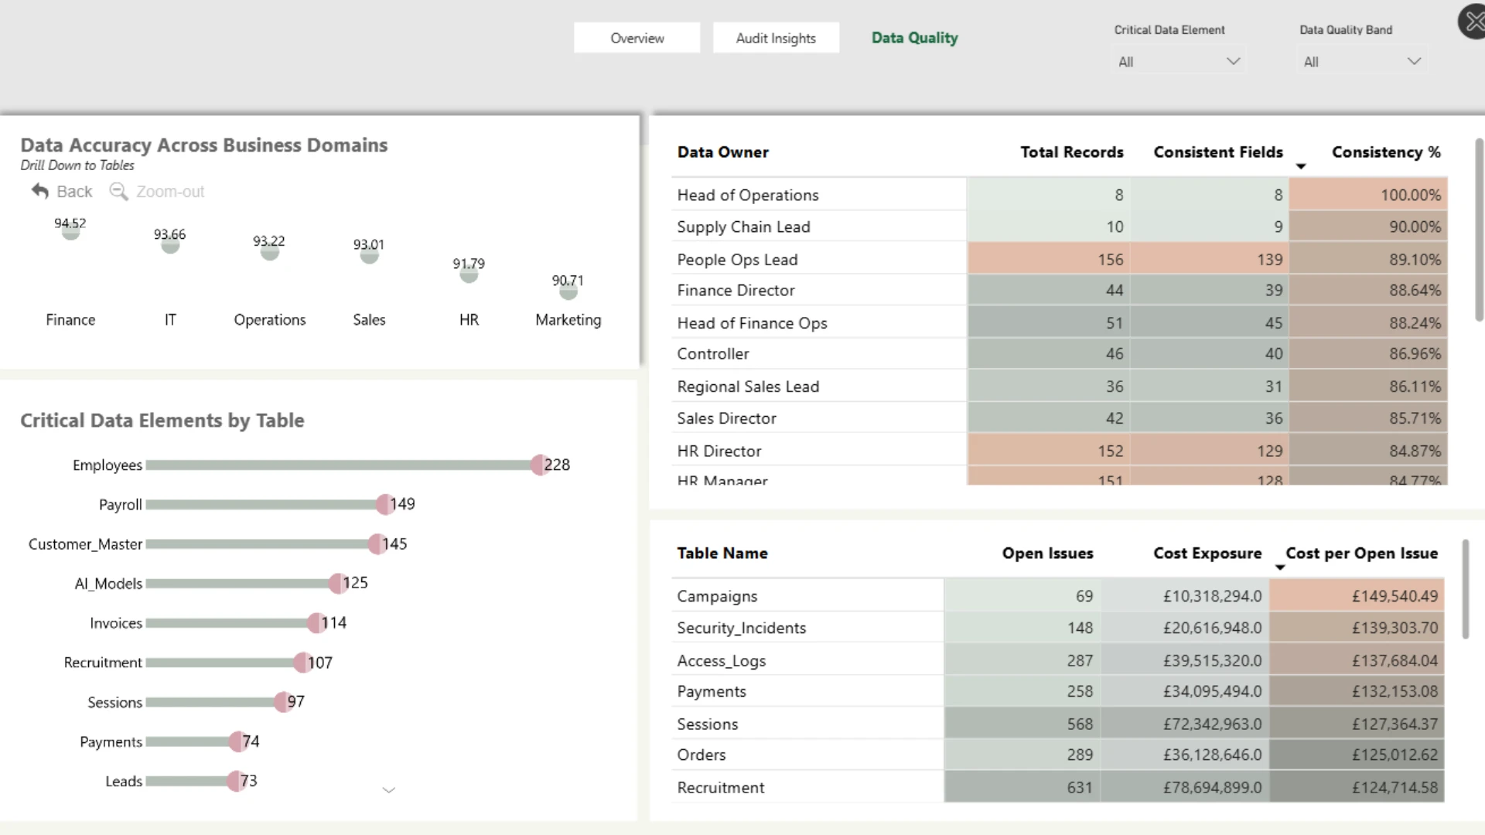1485x835 pixels.
Task: Select the Finance data point bubble
Action: pyautogui.click(x=70, y=232)
